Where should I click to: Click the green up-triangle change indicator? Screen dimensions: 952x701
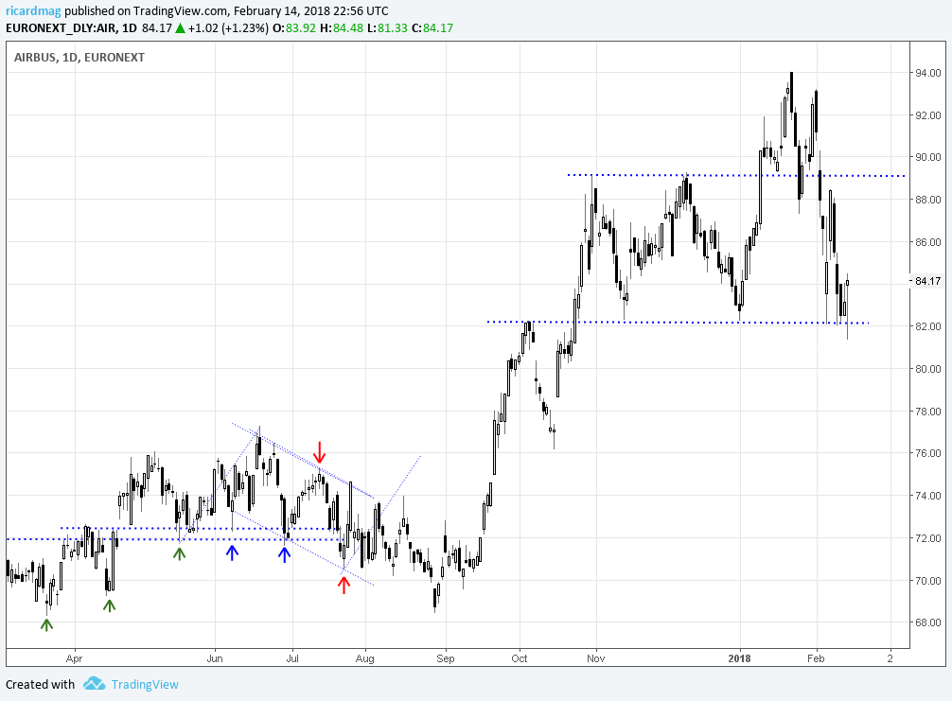pos(181,28)
